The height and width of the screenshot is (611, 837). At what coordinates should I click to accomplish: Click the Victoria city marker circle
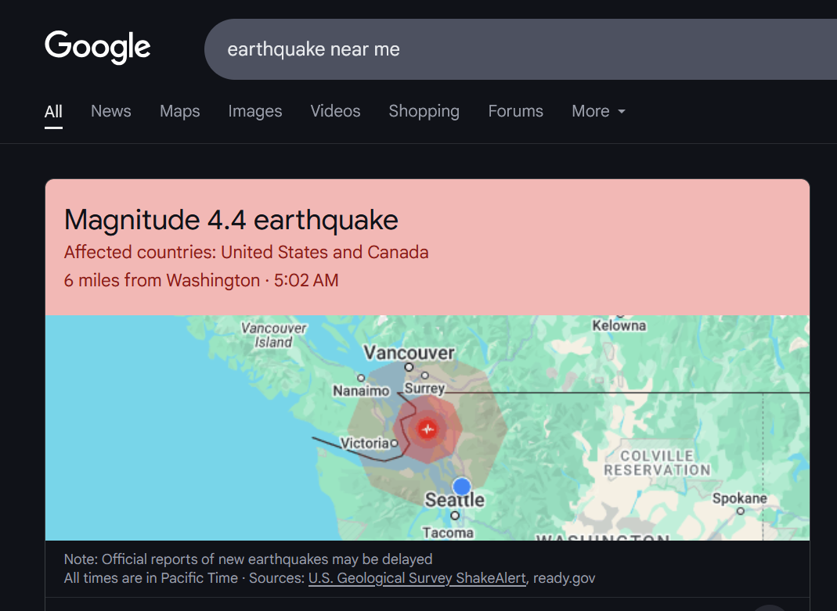(x=394, y=443)
